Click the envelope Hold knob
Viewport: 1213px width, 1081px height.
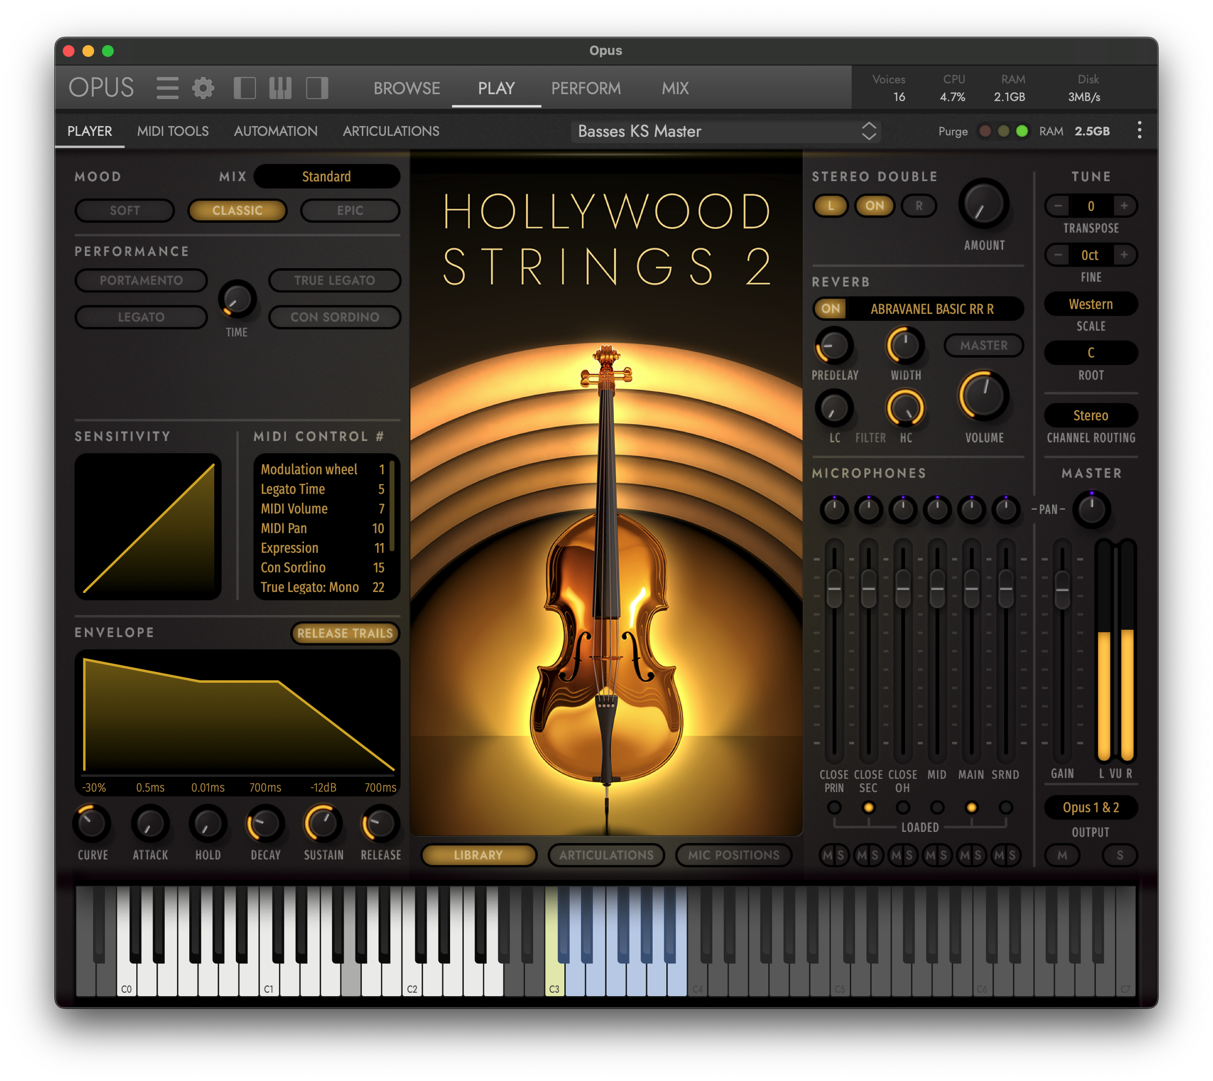tap(207, 824)
